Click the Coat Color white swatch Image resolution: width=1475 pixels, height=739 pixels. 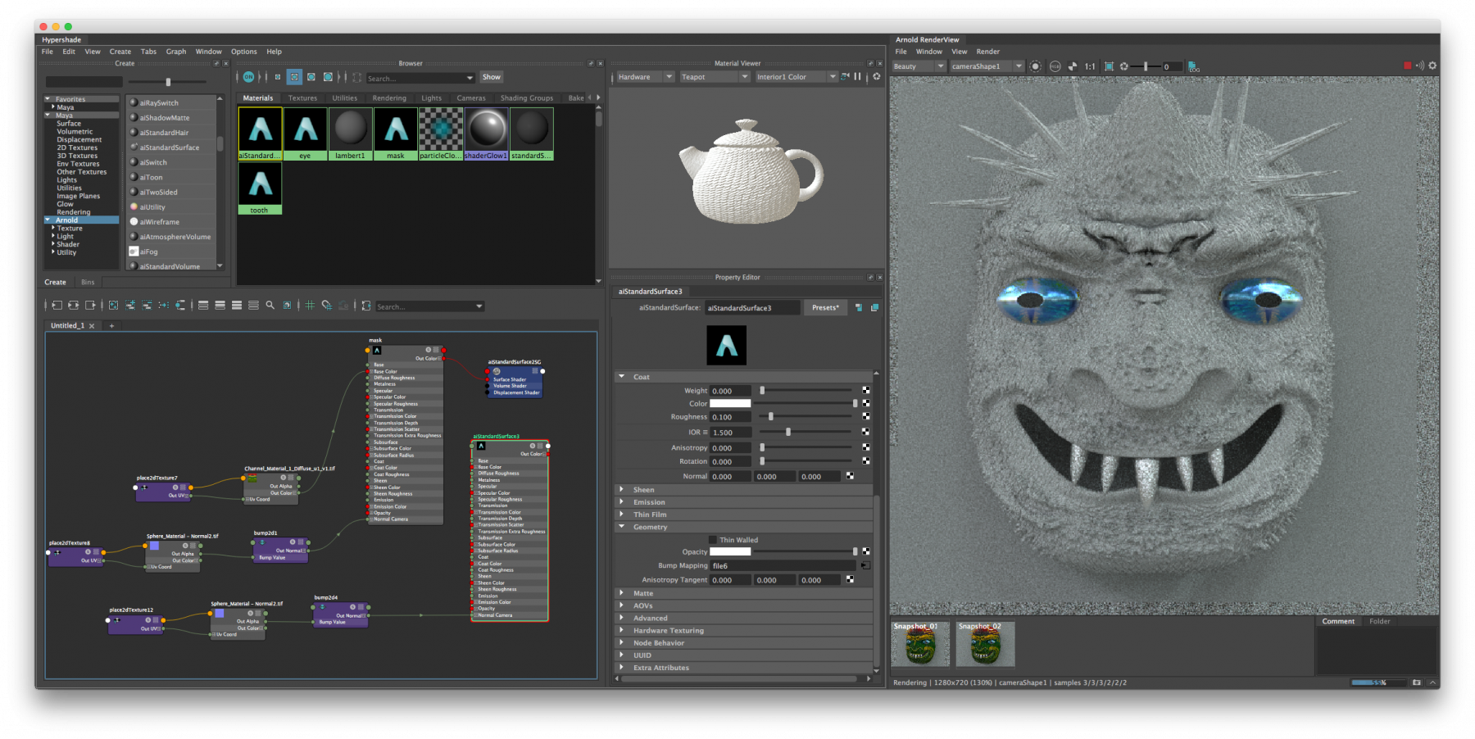tap(730, 403)
